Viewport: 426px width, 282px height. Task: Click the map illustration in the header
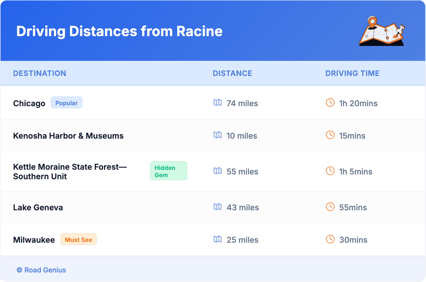pyautogui.click(x=382, y=31)
